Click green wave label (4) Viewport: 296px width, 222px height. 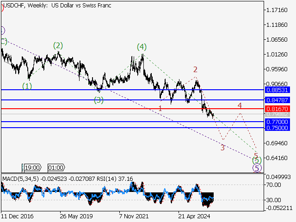[142, 47]
